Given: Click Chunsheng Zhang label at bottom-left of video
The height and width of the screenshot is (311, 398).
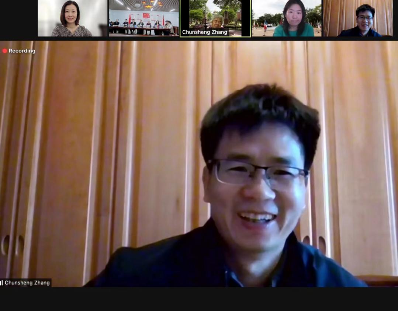Looking at the screenshot, I should click(x=27, y=283).
